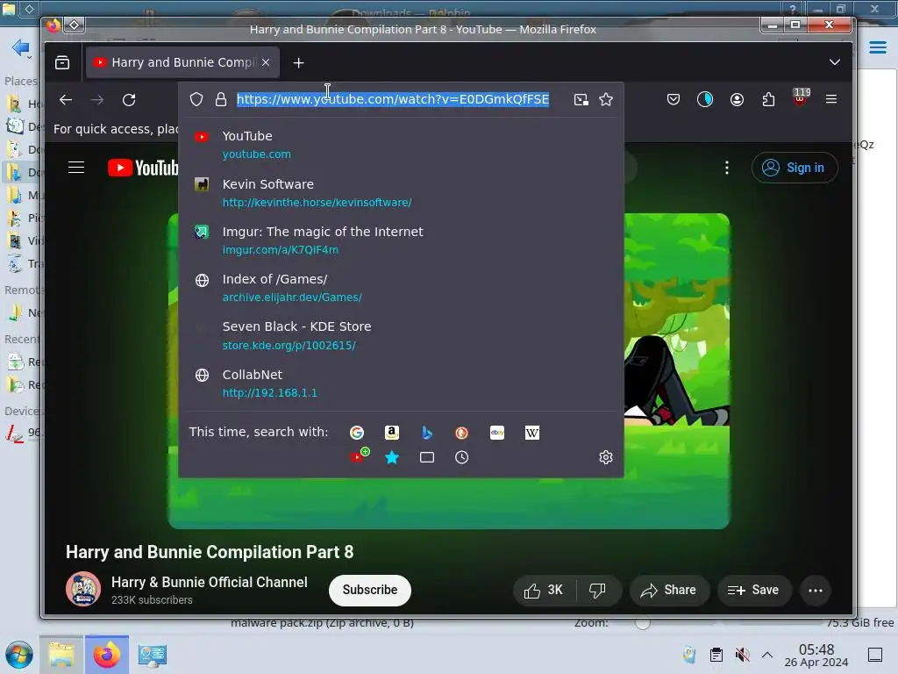Show site security padlock info
Screen dimensions: 898x674
tap(220, 100)
